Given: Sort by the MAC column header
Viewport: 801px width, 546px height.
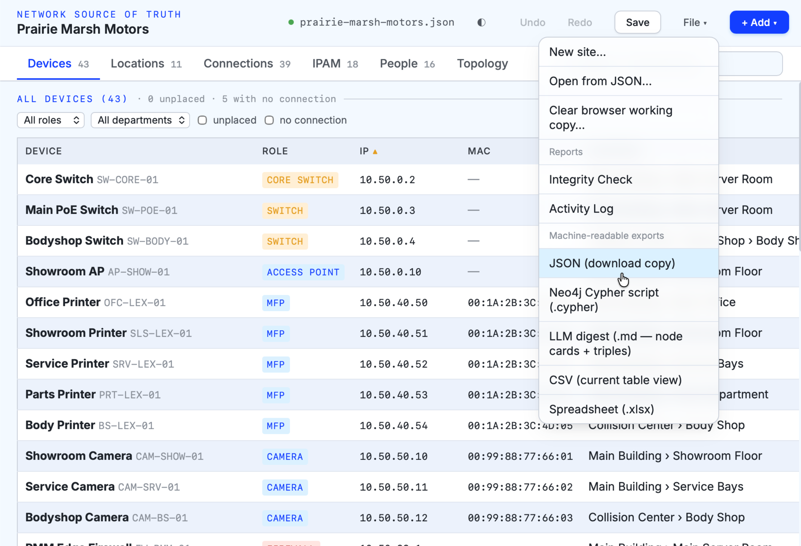Looking at the screenshot, I should click(479, 151).
